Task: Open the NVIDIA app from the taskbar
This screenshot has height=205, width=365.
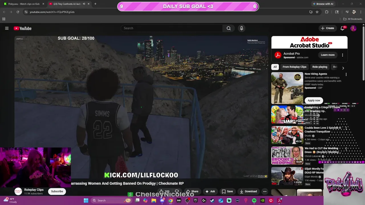Action: click(x=262, y=200)
